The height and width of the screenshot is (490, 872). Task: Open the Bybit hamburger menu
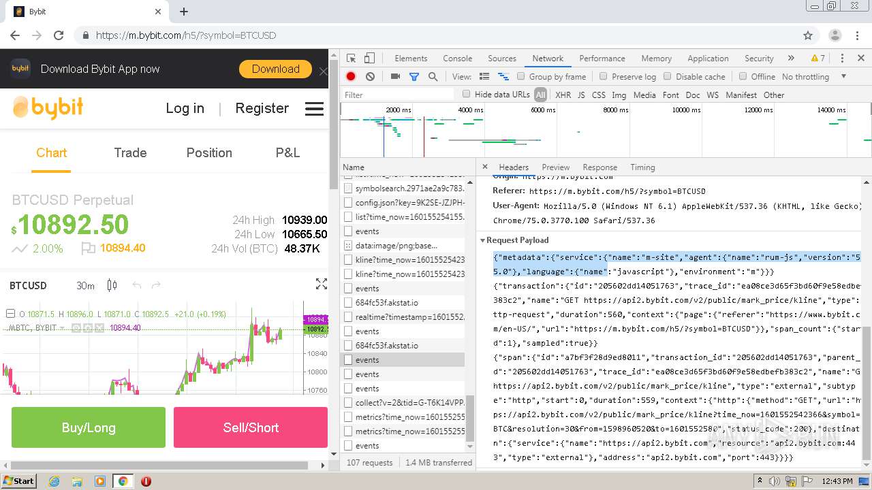click(314, 109)
